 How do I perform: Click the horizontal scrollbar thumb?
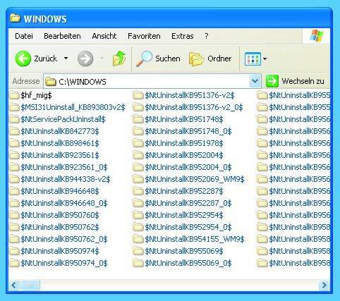click(30, 285)
